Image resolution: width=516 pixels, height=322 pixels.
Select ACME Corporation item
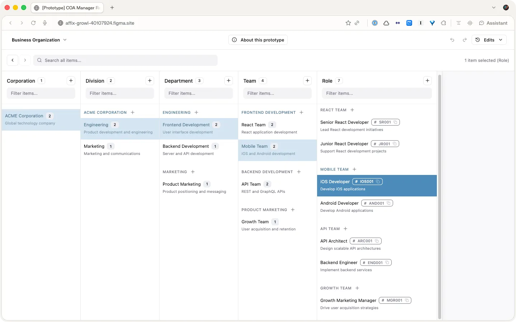click(x=41, y=119)
